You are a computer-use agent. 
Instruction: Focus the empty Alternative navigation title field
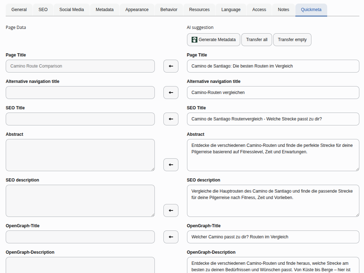coord(80,93)
